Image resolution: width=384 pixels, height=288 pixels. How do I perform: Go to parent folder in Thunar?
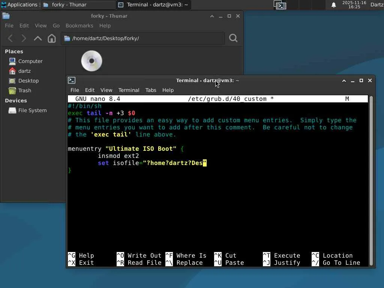38,39
